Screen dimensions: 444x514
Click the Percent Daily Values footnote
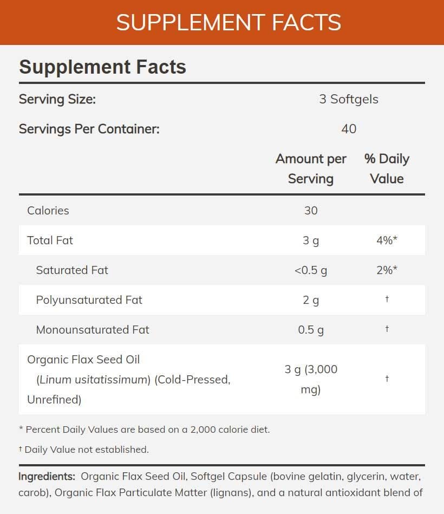[145, 430]
